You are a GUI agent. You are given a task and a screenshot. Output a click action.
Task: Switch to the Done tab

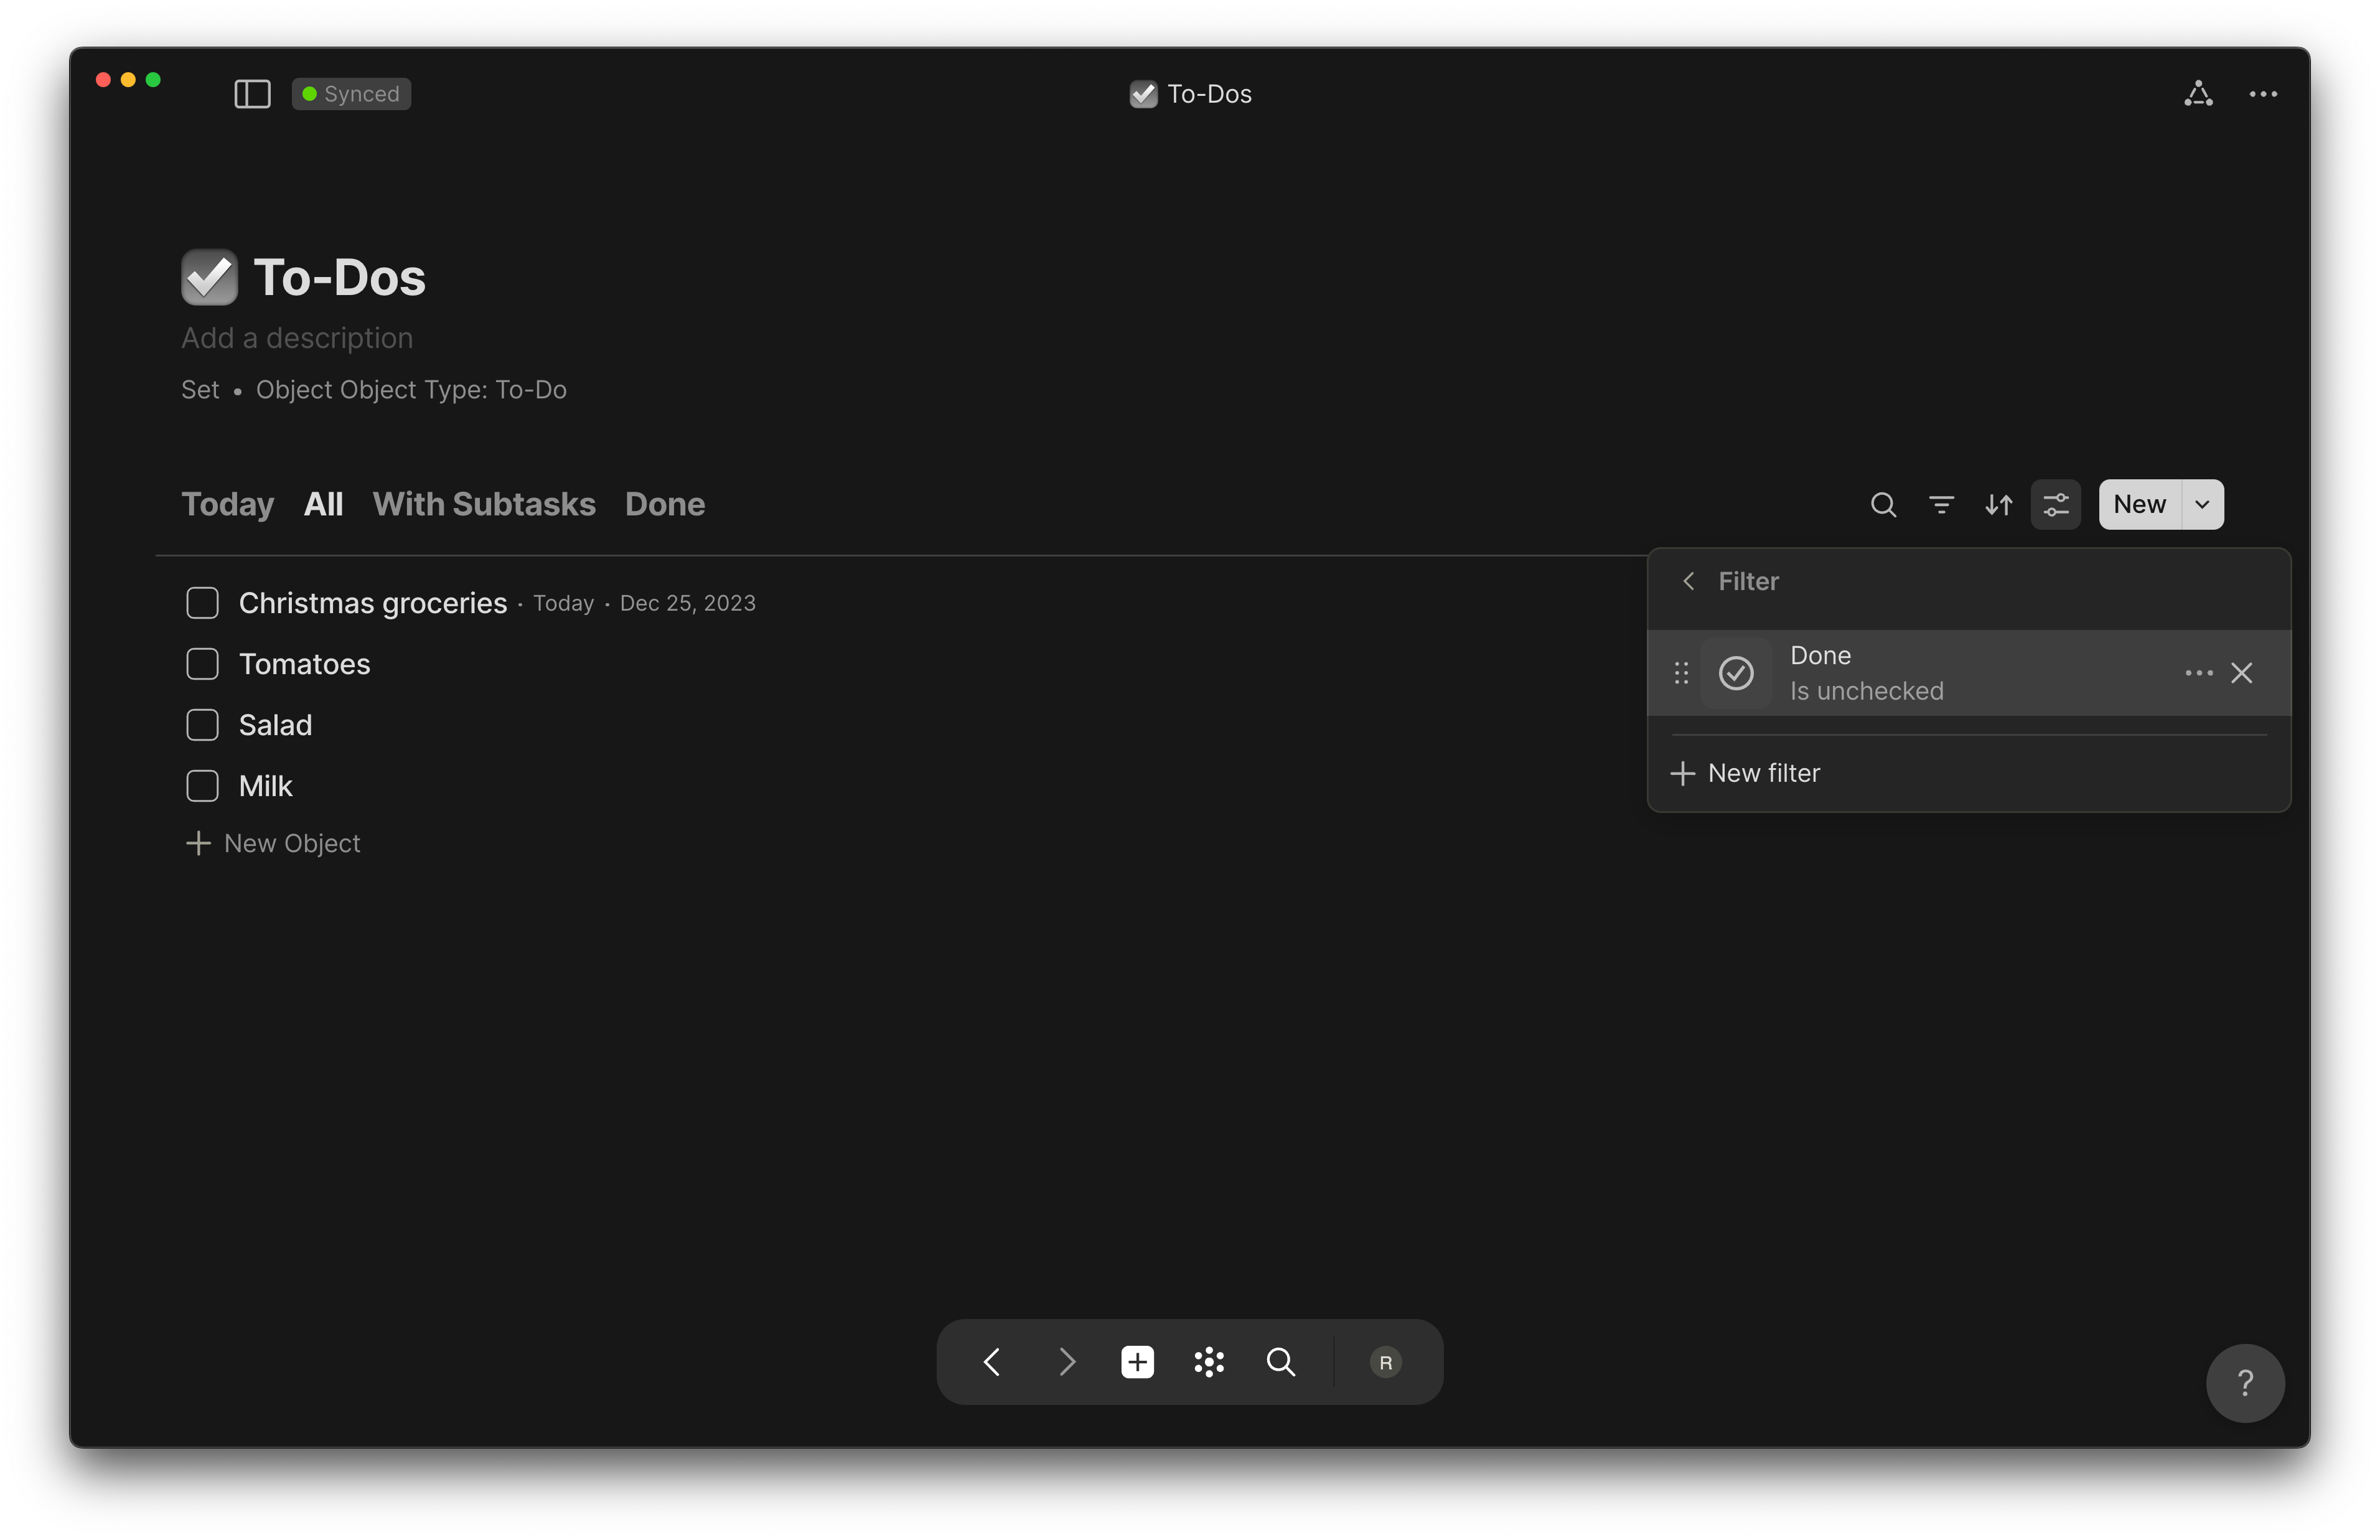point(663,504)
